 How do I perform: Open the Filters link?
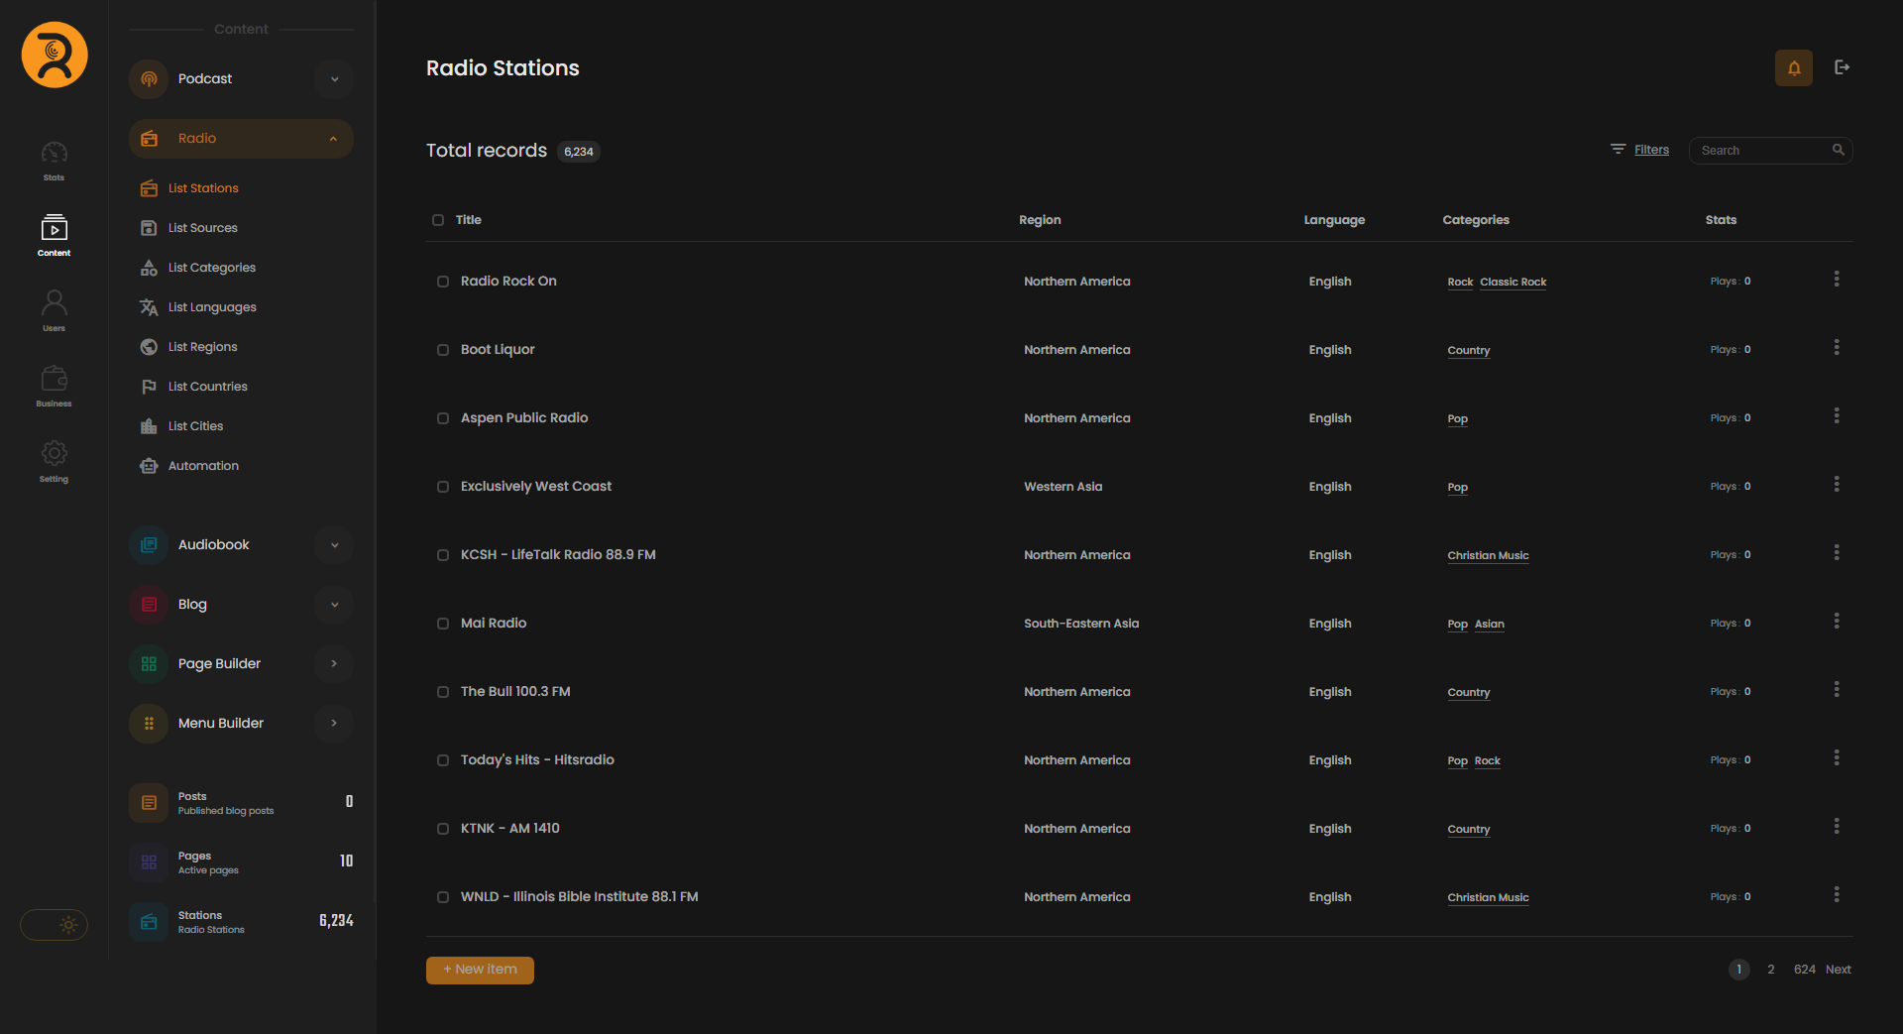[x=1650, y=150]
